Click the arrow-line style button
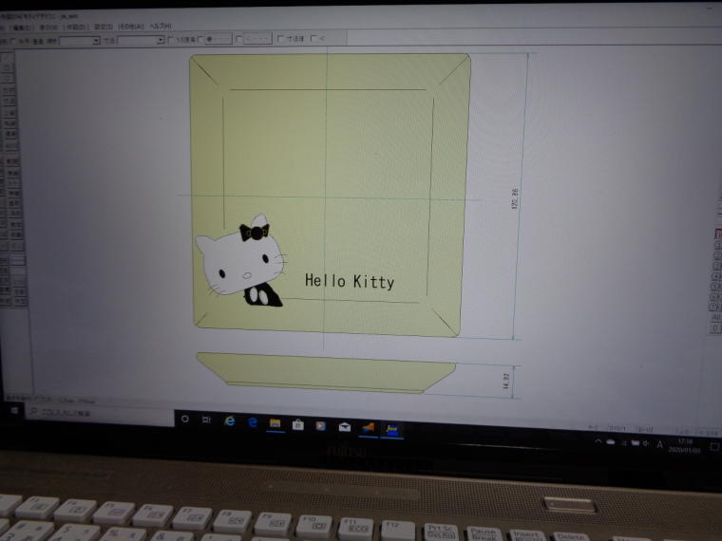The height and width of the screenshot is (541, 722). coord(257,39)
